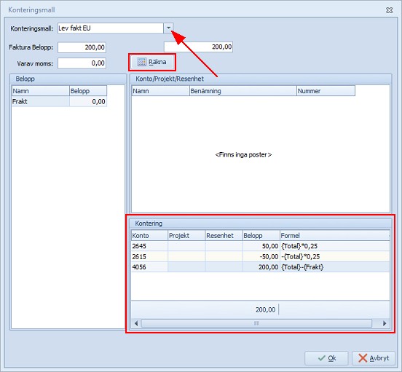Select the Frakt row amount cell
The width and height of the screenshot is (402, 372).
pyautogui.click(x=88, y=101)
